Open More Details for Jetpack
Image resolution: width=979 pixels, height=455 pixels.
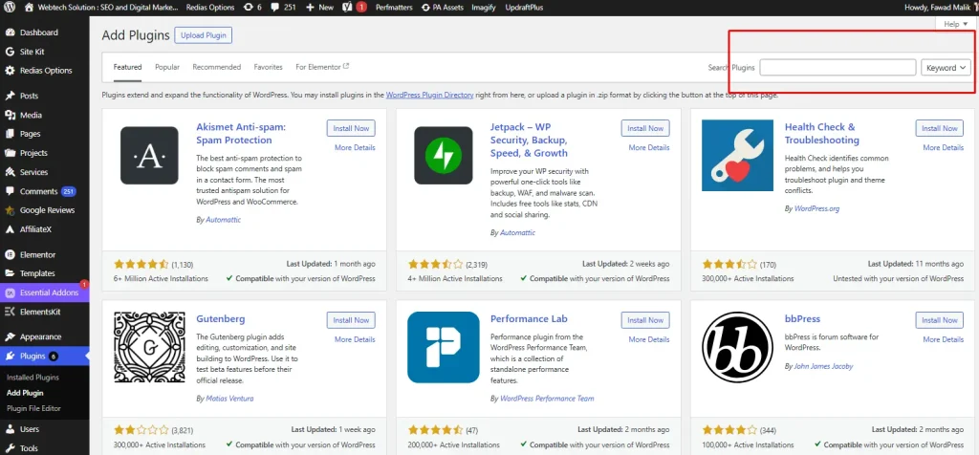pos(649,148)
